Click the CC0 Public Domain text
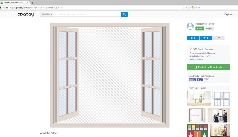Viewport: 238px width, 137px height. (203, 49)
